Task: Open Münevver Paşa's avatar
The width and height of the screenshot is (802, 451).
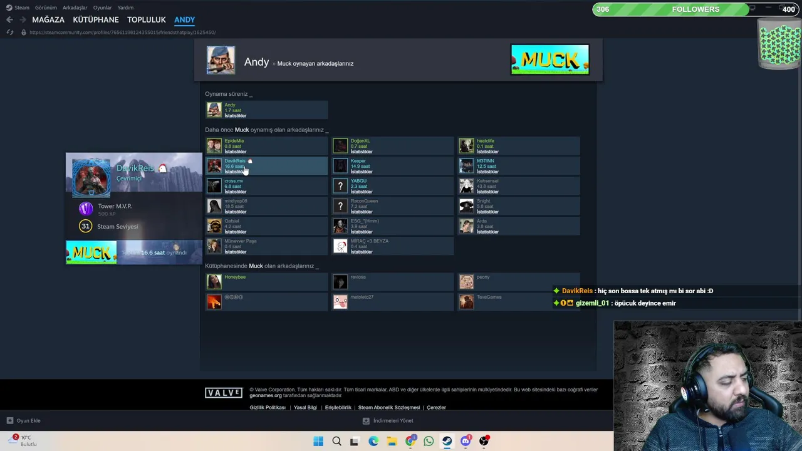Action: pyautogui.click(x=214, y=246)
